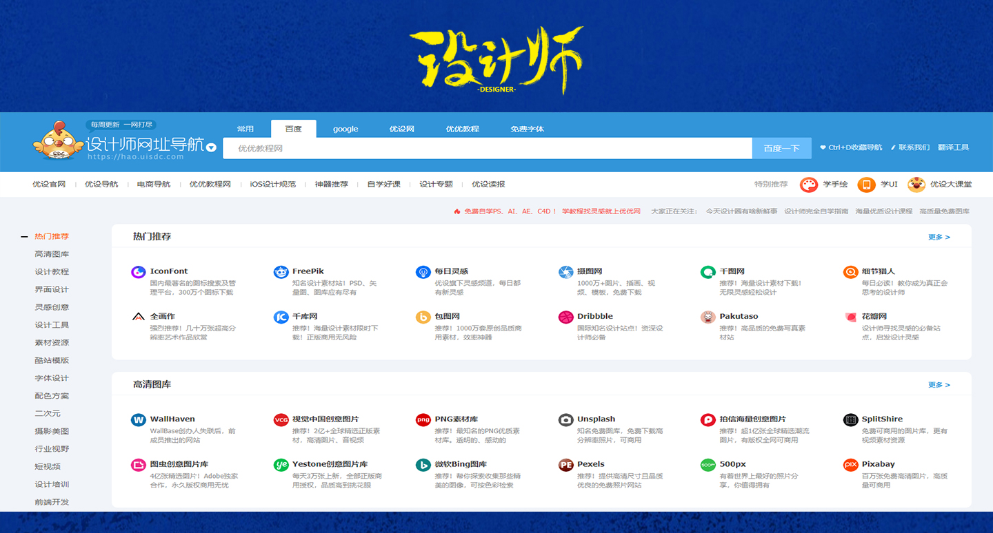Open the WallHaven W icon
Screen dimensions: 993x533
138,420
